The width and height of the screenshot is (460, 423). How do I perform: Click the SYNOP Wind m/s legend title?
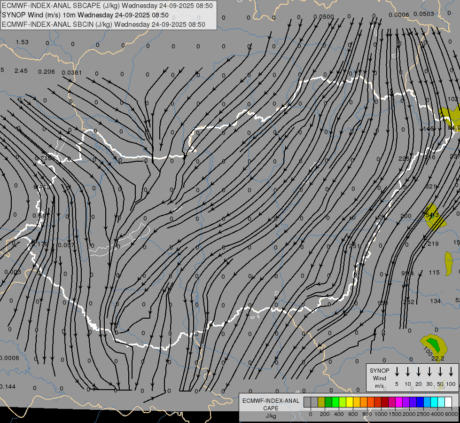[x=379, y=378]
